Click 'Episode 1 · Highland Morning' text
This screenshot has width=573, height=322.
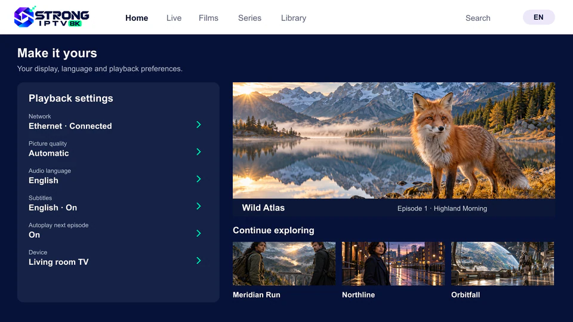pyautogui.click(x=442, y=209)
